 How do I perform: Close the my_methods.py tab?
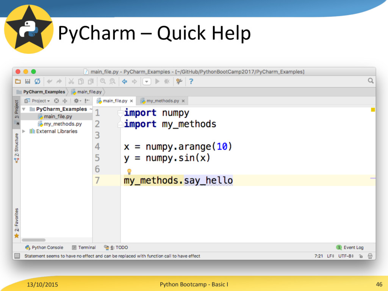[183, 101]
